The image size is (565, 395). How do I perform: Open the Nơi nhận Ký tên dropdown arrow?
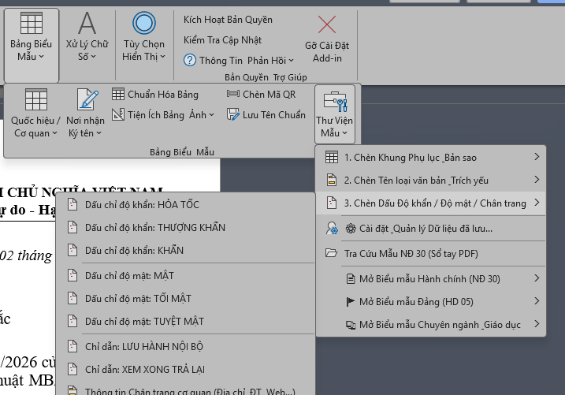tap(99, 133)
